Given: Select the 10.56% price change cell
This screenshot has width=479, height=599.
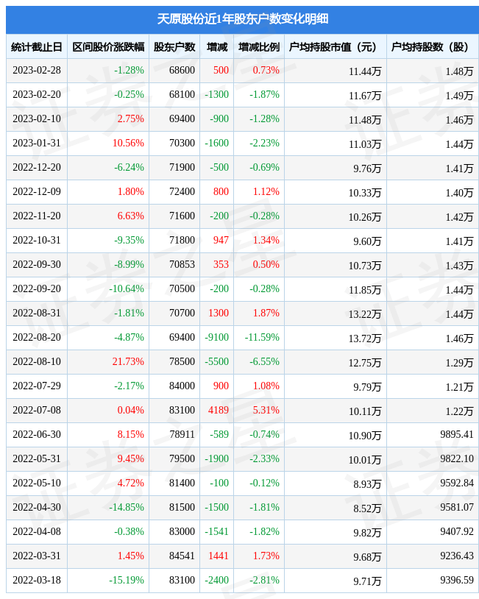Looking at the screenshot, I should pyautogui.click(x=128, y=143).
